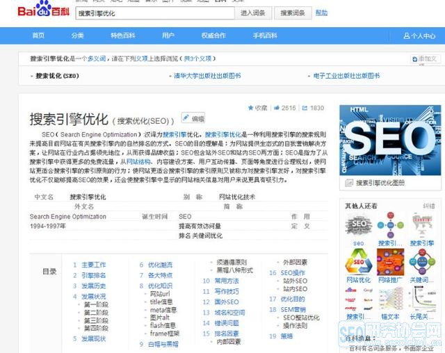Click the thumbs-up like icon

pos(277,108)
